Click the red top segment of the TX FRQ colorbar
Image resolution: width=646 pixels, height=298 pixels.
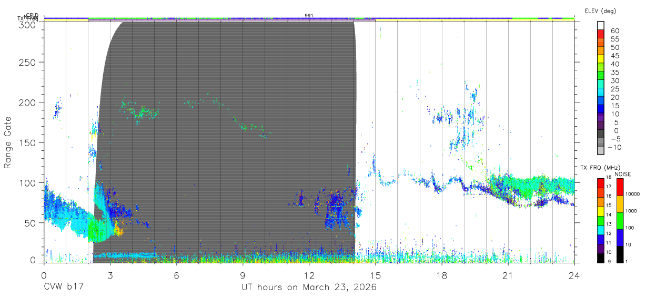pos(601,183)
